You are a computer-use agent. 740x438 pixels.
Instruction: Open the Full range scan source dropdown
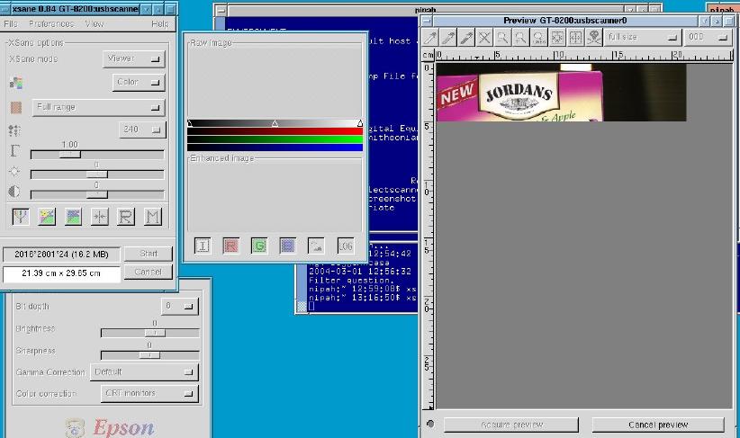click(98, 107)
